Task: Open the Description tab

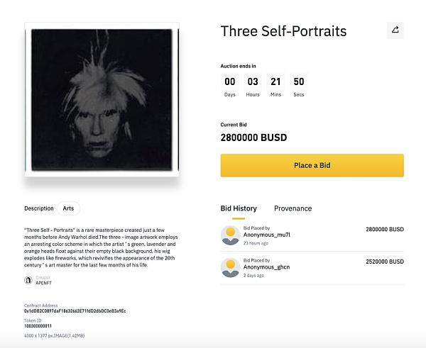Action: [x=39, y=208]
